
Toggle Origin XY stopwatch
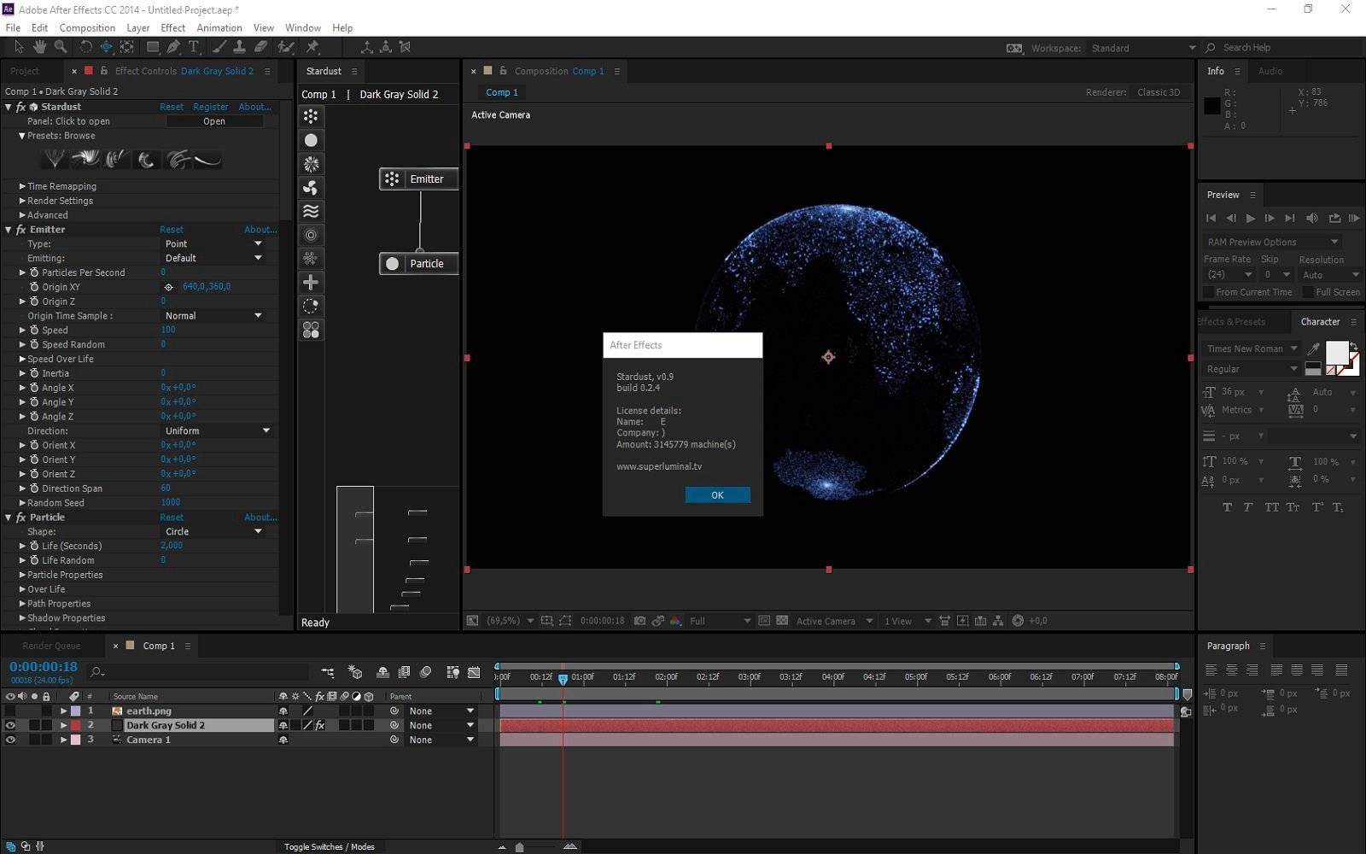click(x=34, y=287)
